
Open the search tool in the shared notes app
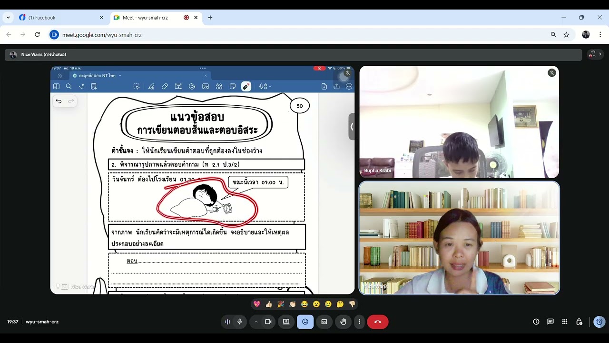point(69,86)
